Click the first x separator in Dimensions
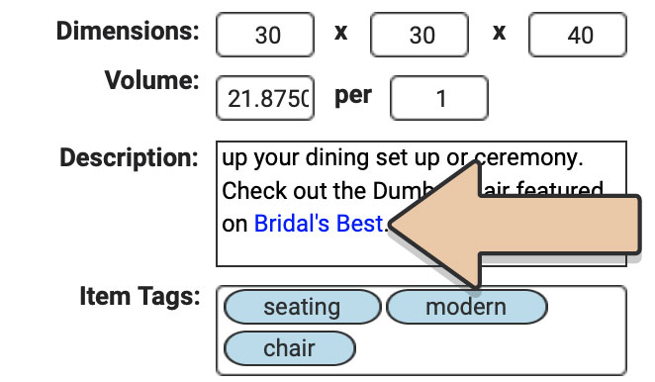 341,33
